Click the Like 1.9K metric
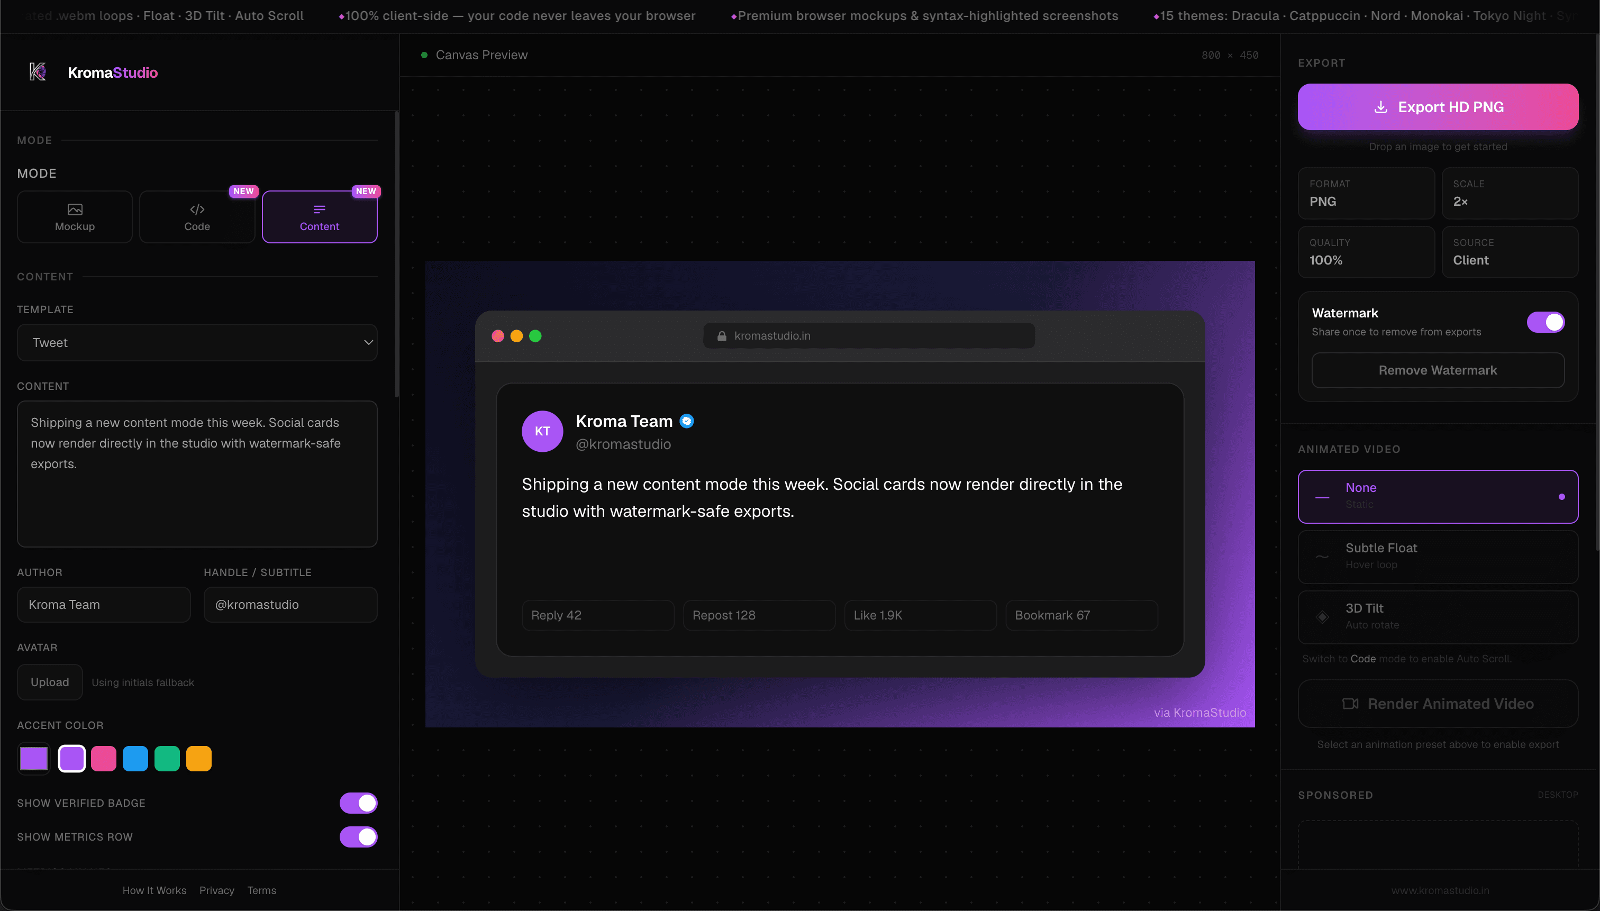Screen dimensions: 1600x911 (921, 616)
